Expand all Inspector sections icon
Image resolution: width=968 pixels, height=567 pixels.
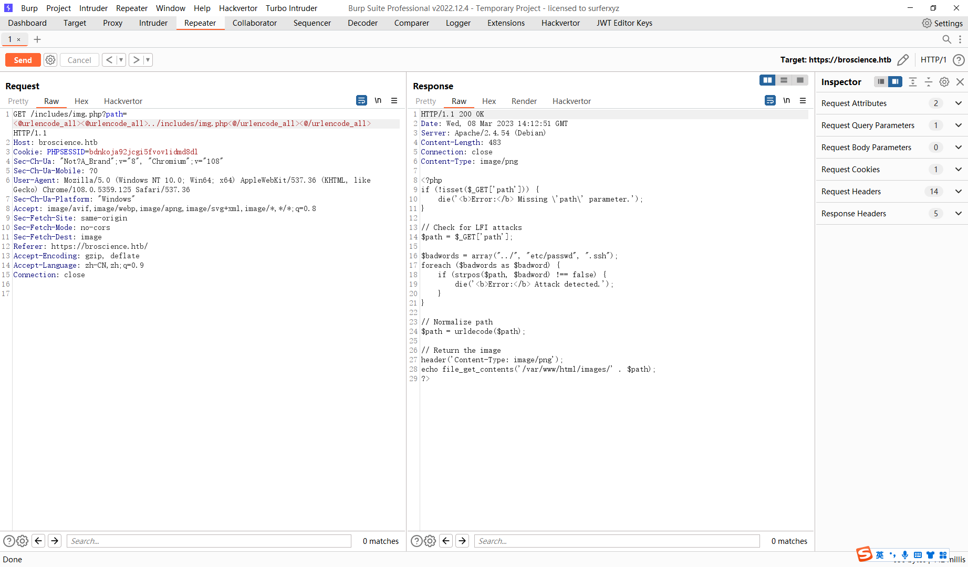[913, 82]
